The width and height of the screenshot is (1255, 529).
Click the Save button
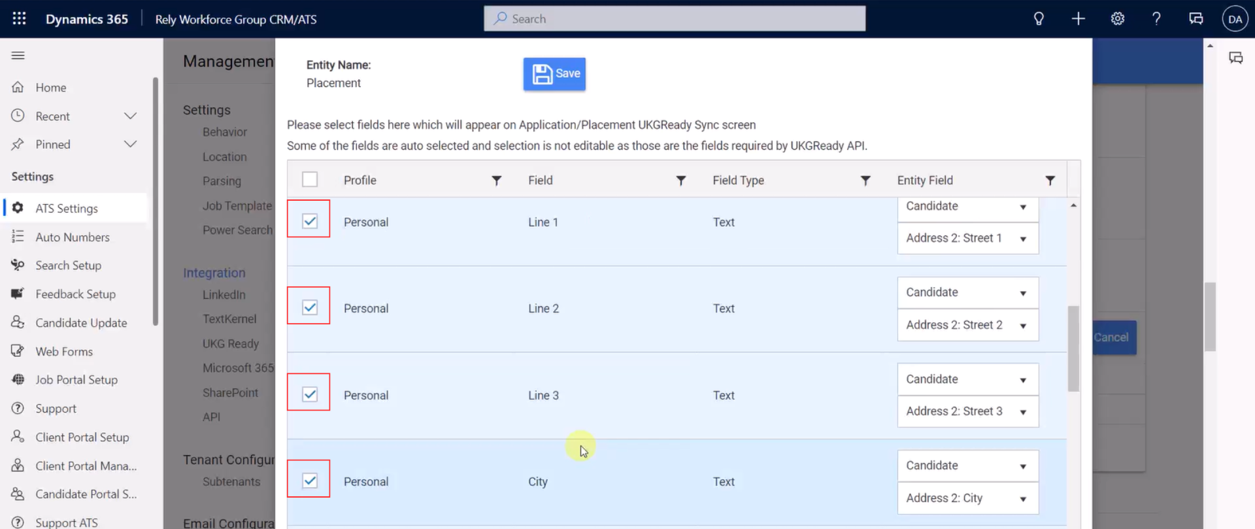(x=554, y=74)
